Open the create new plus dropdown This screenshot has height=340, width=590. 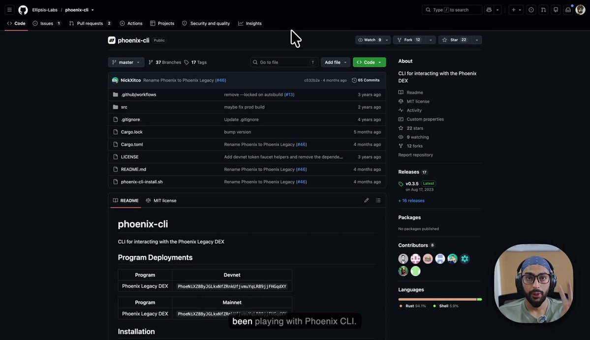[516, 10]
